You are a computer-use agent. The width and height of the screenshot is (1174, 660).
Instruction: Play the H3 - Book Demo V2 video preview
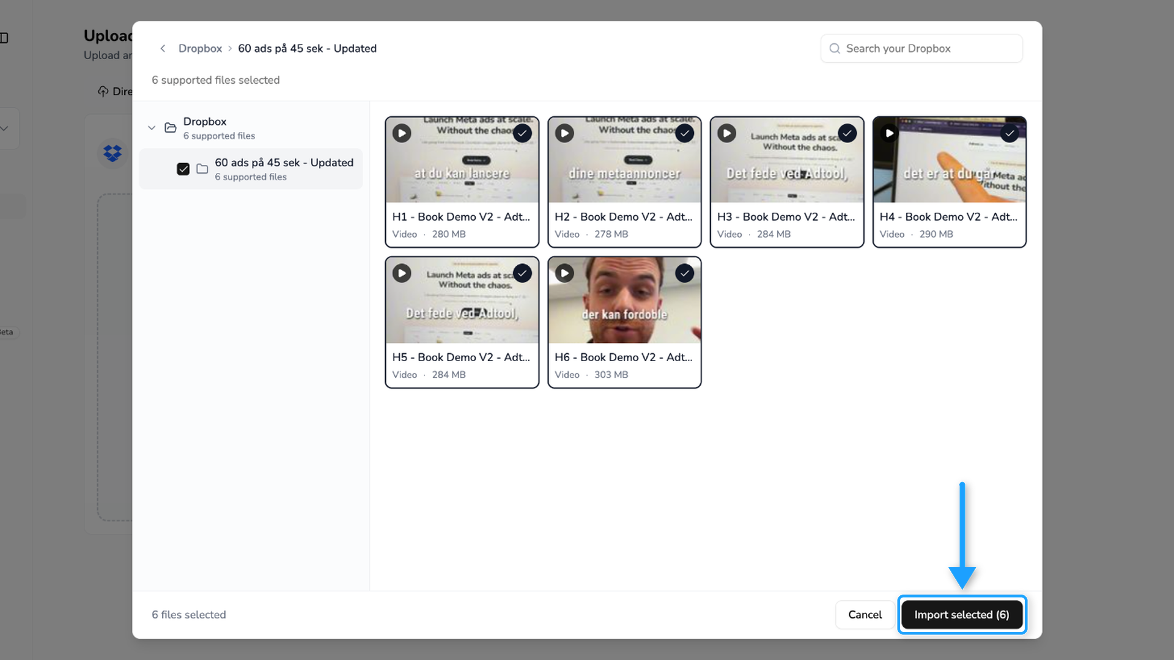(x=727, y=133)
